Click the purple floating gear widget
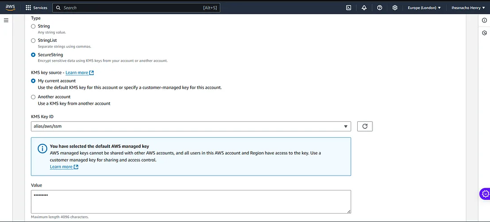Screen dimensions: 490x222 (x=485, y=194)
